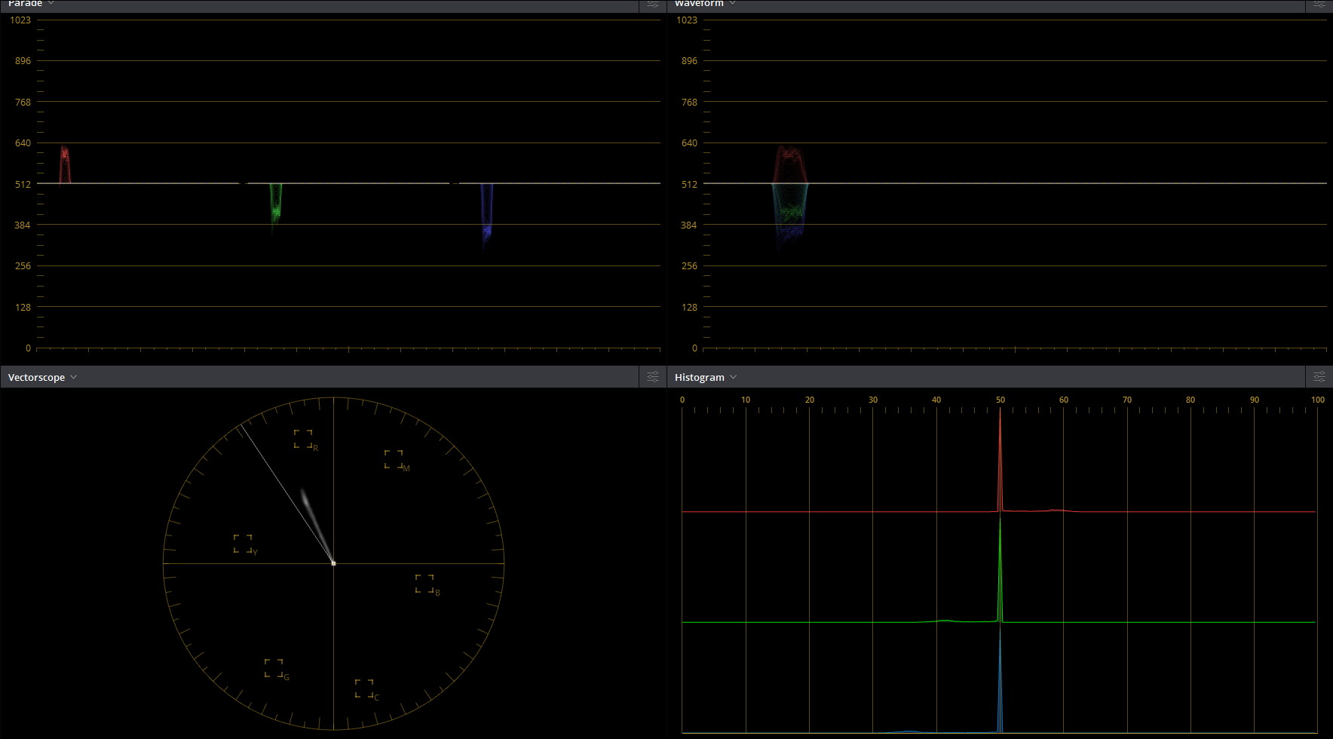
Task: Click the green histogram peak at 50
Action: [x=1001, y=569]
